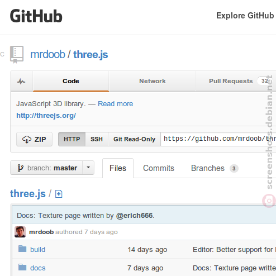The height and width of the screenshot is (276, 276).
Task: Click the GitHub logo
Action: point(36,16)
